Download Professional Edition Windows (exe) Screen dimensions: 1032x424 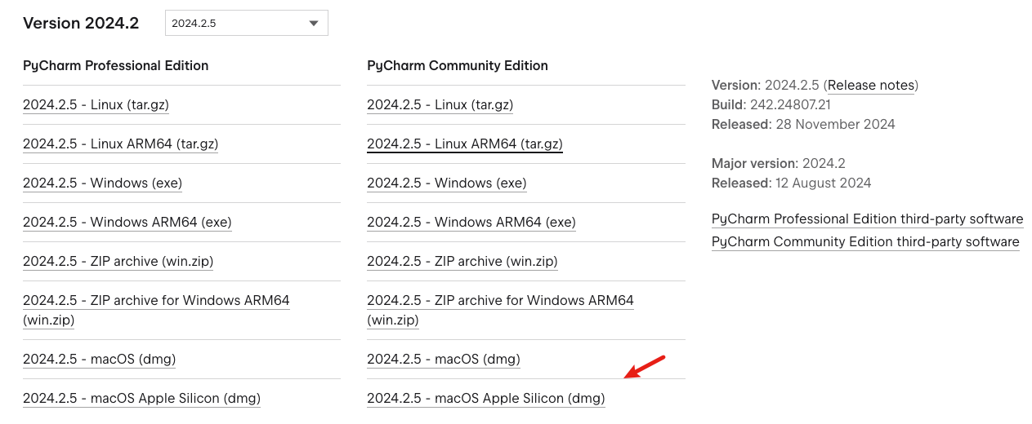(102, 183)
